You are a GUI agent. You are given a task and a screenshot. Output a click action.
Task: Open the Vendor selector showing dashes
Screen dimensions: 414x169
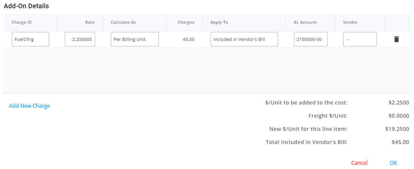(360, 39)
